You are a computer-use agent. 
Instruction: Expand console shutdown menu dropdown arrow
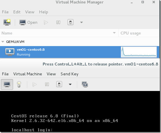pos(70,84)
